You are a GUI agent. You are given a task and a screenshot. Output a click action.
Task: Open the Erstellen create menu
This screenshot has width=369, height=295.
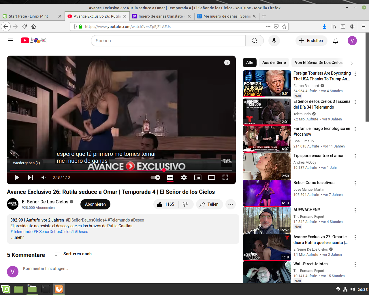click(x=311, y=41)
